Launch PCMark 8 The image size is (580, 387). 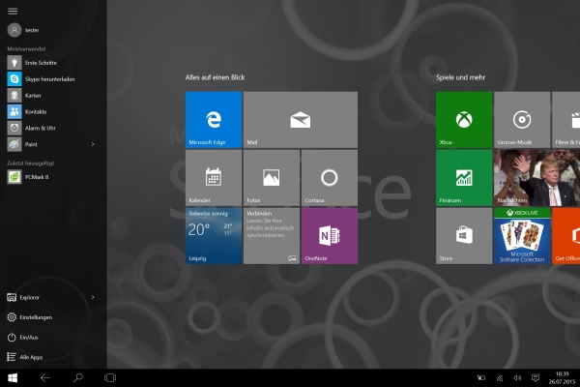(x=28, y=177)
